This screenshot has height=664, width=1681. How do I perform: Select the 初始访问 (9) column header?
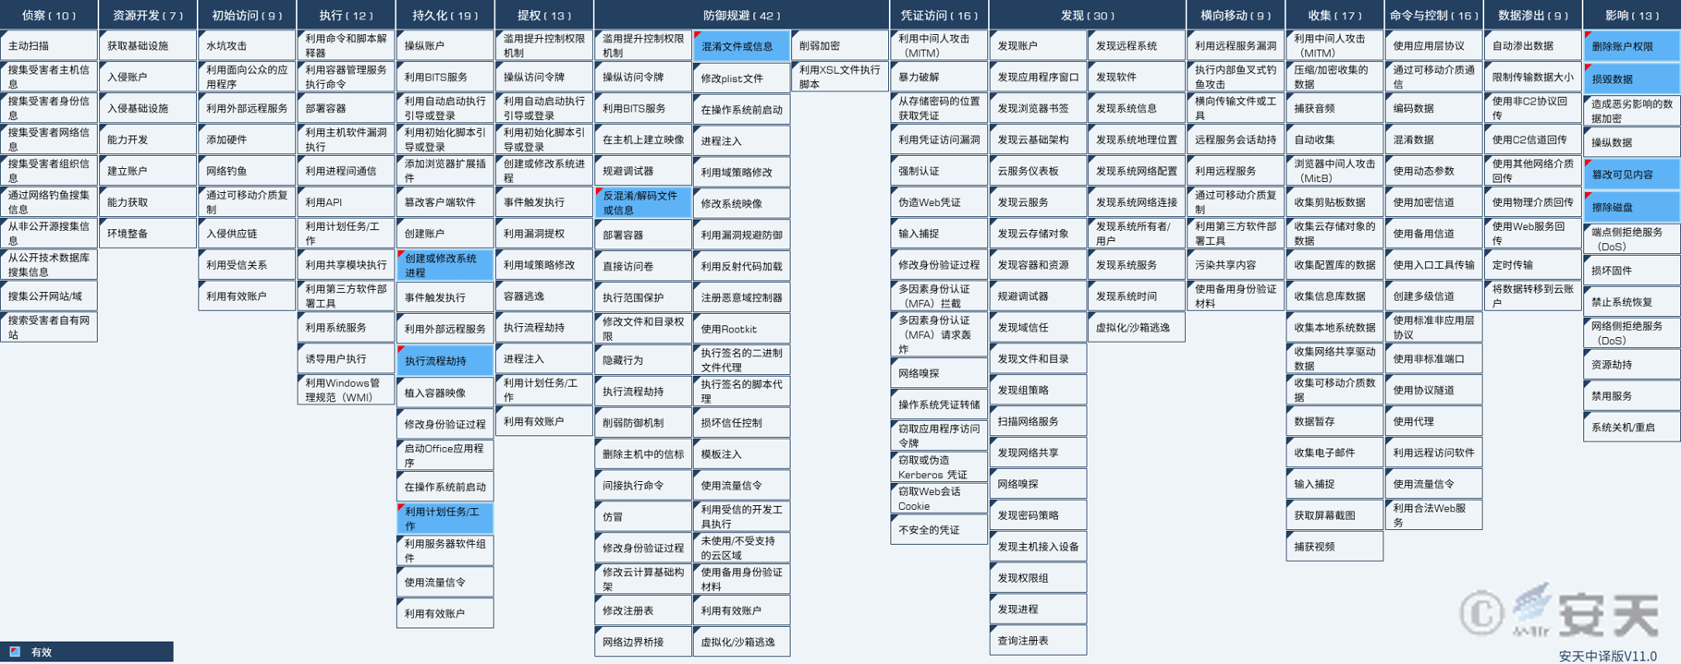pyautogui.click(x=247, y=15)
